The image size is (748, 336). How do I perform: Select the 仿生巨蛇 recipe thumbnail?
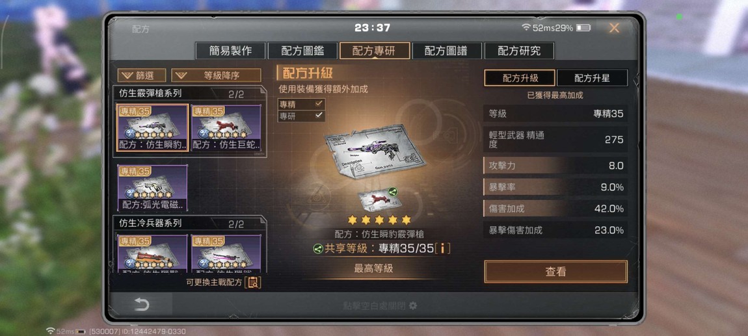(x=226, y=128)
